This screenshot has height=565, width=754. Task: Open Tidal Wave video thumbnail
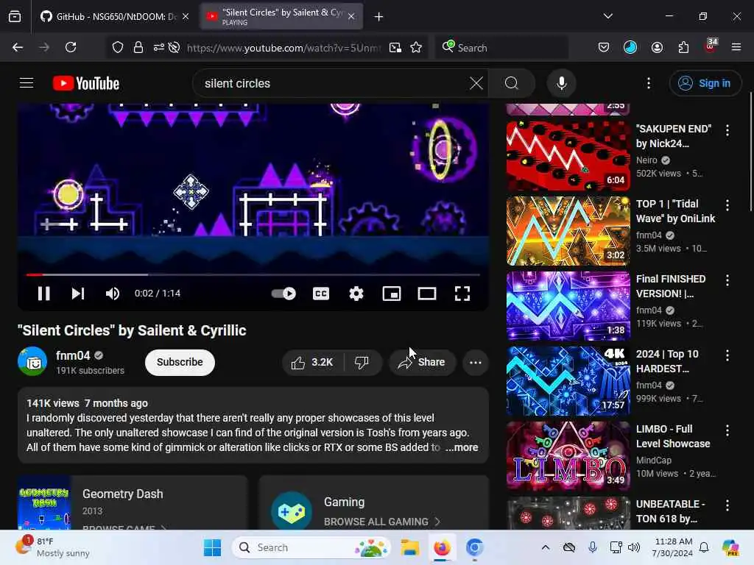tap(568, 230)
